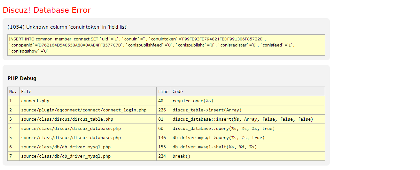Click the 'Code' column header
Screen dimensions: 420x170
(x=178, y=91)
